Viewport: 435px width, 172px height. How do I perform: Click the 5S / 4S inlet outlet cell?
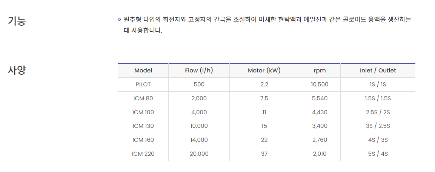coord(378,154)
